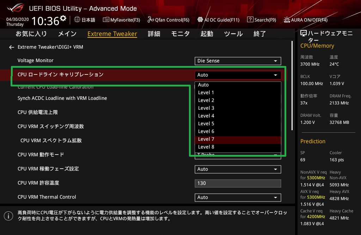Click AURA ON/OFF(F4) label
Screen dimensions: 361x235
[x=309, y=20]
